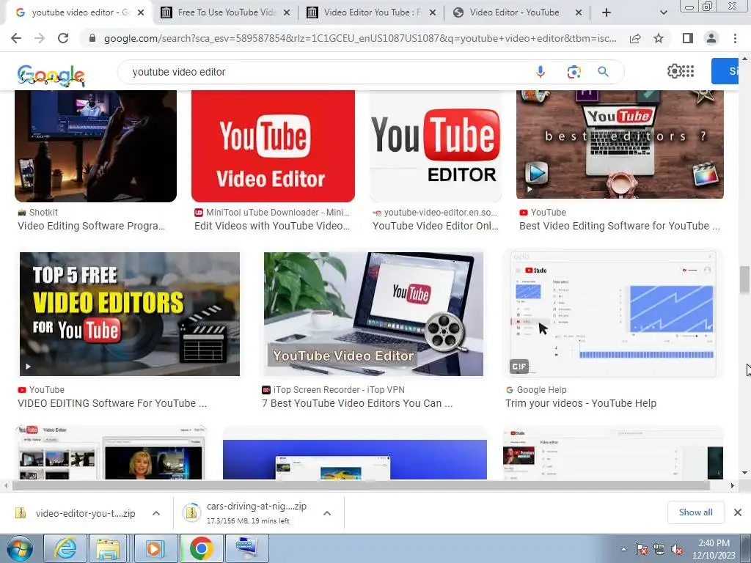Image resolution: width=751 pixels, height=563 pixels.
Task: Launch Internet Explorer from taskbar
Action: 65,548
